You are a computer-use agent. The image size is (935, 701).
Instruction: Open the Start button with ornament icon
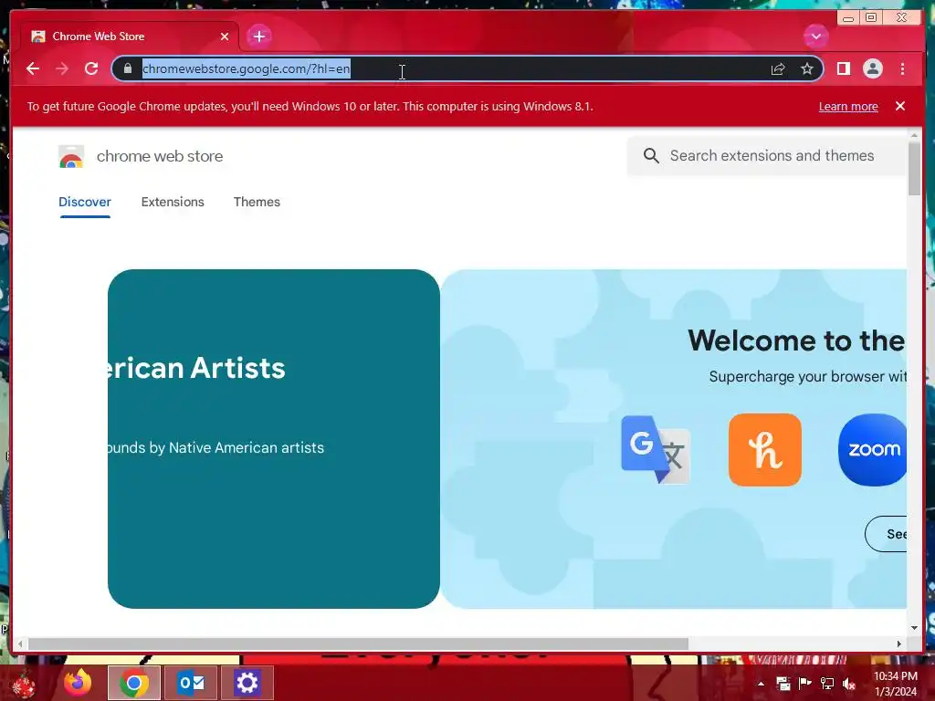pos(24,684)
